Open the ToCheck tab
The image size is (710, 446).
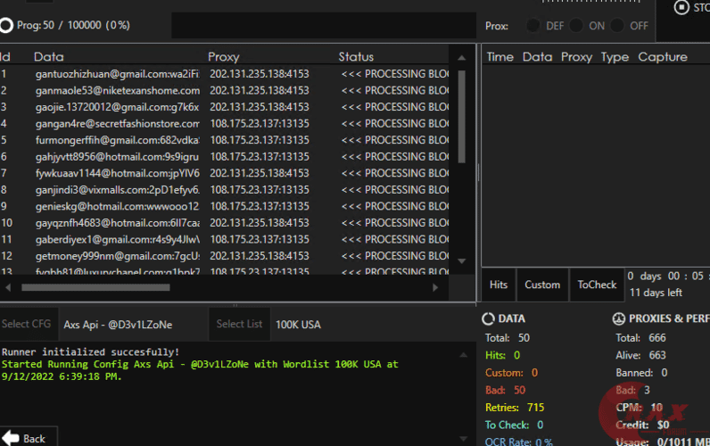[597, 285]
